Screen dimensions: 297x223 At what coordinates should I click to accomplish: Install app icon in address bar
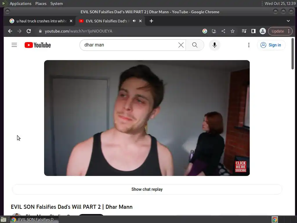point(214,31)
